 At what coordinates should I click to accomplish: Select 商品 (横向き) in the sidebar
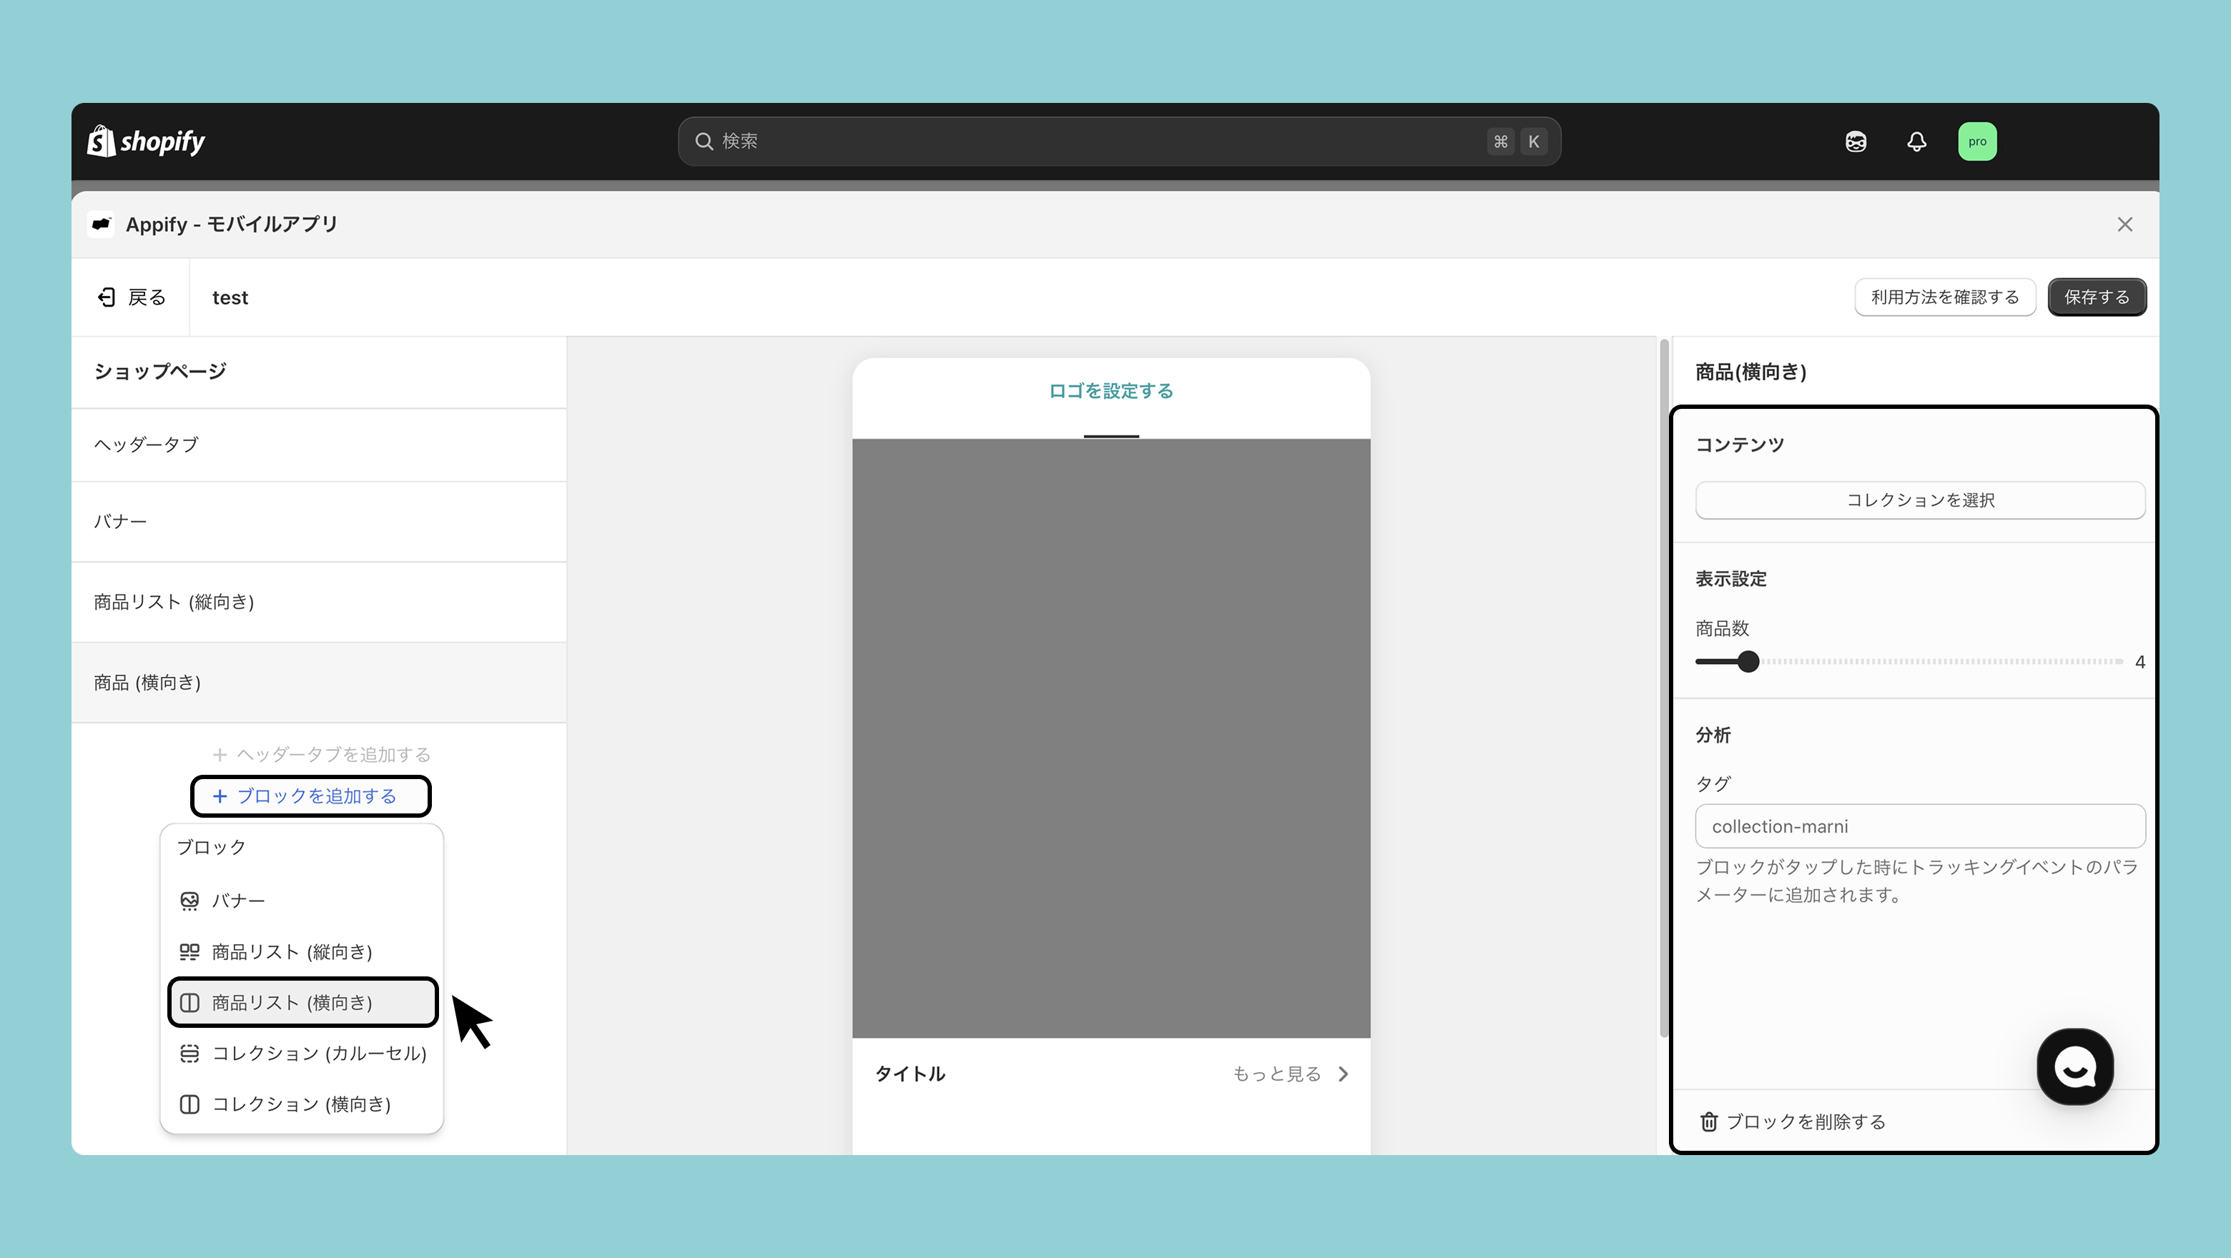tap(319, 682)
